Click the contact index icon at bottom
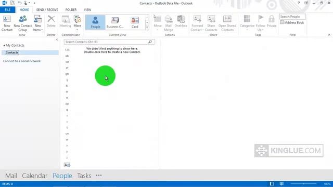This screenshot has width=333, height=187. pyautogui.click(x=67, y=165)
